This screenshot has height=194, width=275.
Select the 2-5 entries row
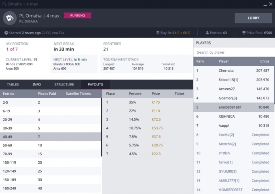pos(51,102)
